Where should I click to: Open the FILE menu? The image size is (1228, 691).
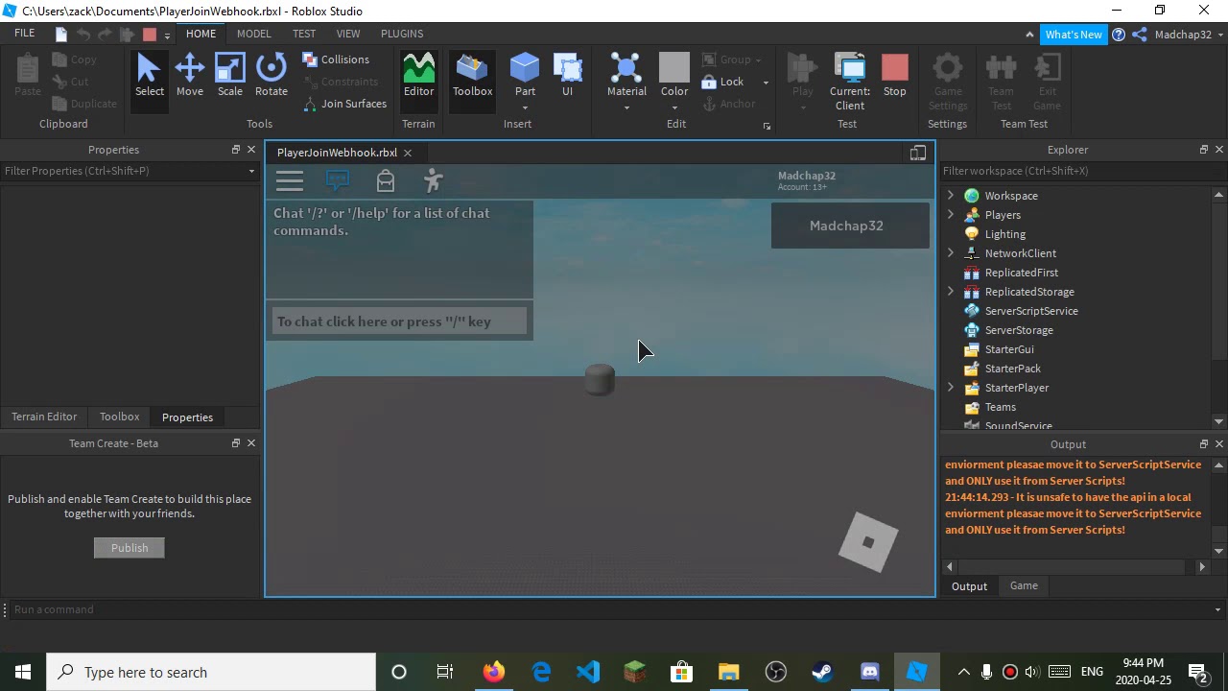[x=24, y=34]
